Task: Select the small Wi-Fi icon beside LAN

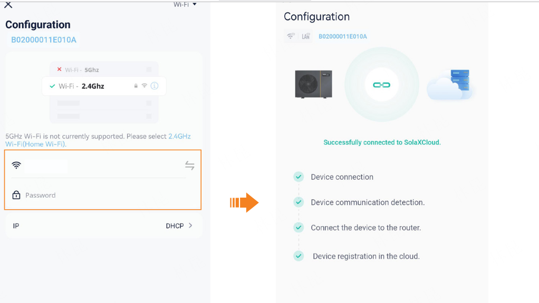Action: [x=291, y=36]
